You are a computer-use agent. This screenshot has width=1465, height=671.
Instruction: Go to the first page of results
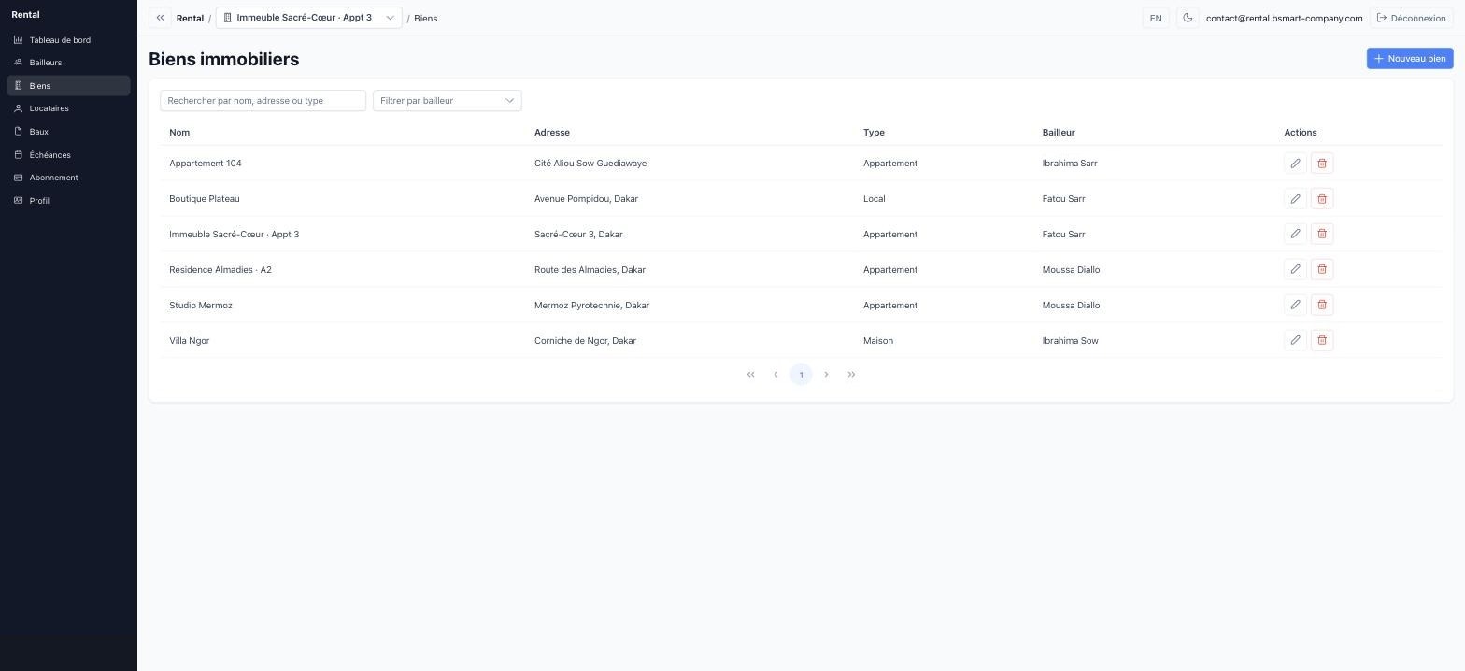(x=750, y=375)
